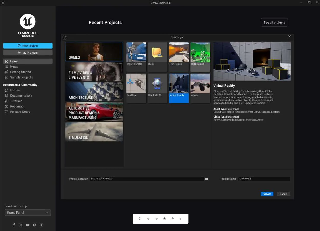The height and width of the screenshot is (231, 320).
Task: Click the Unreal Engine logo in sidebar
Action: pyautogui.click(x=28, y=25)
